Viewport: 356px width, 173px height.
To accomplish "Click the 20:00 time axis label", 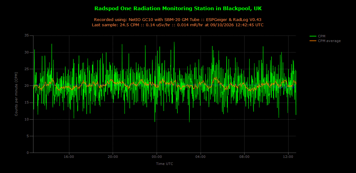I will (113, 157).
